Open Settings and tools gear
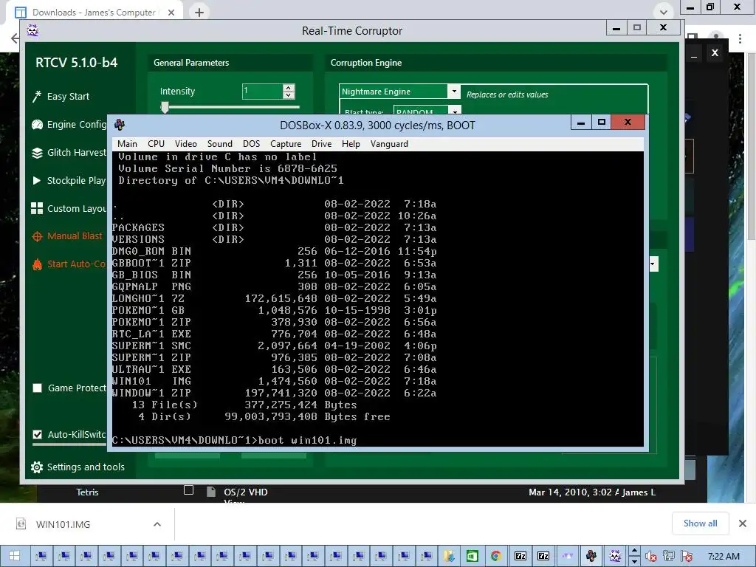The width and height of the screenshot is (756, 567). click(78, 467)
